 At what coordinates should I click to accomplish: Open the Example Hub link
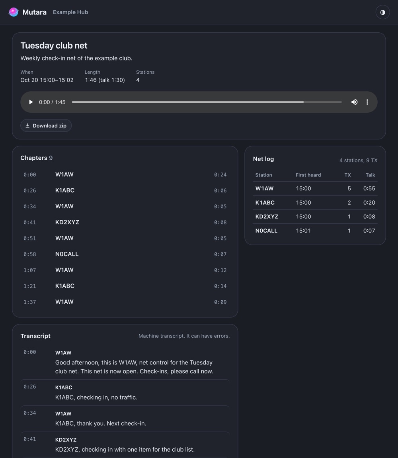pyautogui.click(x=70, y=12)
